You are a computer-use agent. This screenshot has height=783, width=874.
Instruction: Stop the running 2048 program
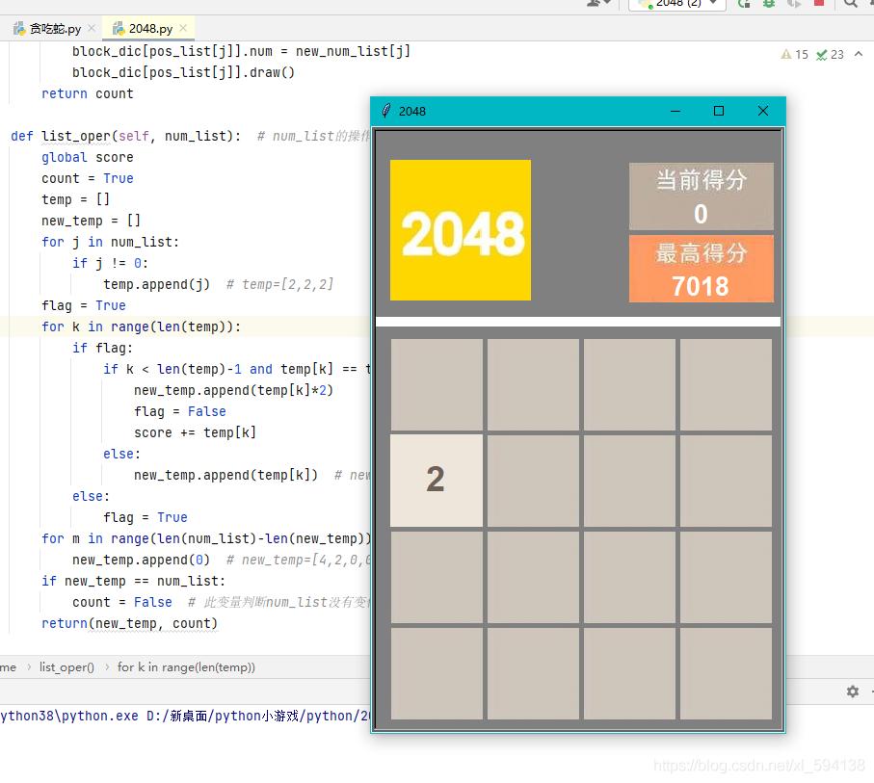819,6
